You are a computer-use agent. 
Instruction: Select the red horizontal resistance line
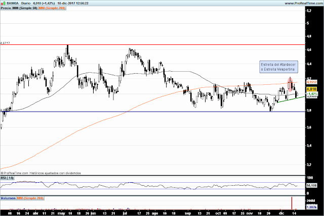152,44
